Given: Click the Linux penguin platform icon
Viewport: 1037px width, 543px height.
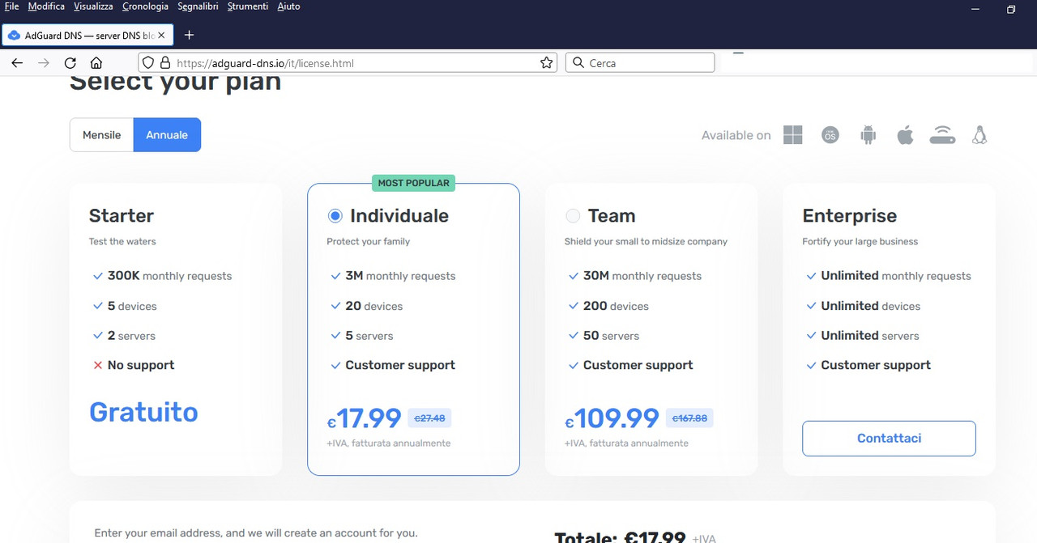Looking at the screenshot, I should click(x=979, y=135).
